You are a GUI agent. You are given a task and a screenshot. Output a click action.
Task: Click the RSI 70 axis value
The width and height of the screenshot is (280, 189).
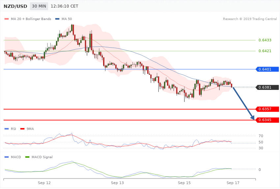(261, 136)
